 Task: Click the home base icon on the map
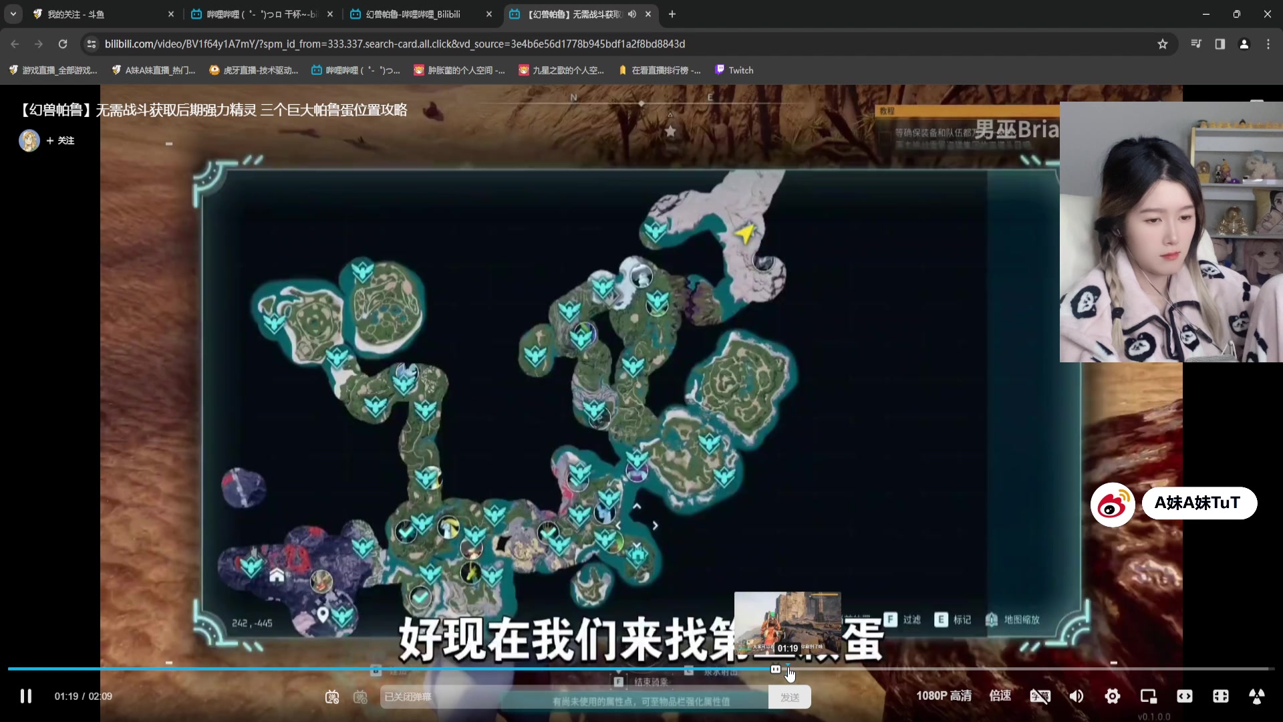[277, 576]
